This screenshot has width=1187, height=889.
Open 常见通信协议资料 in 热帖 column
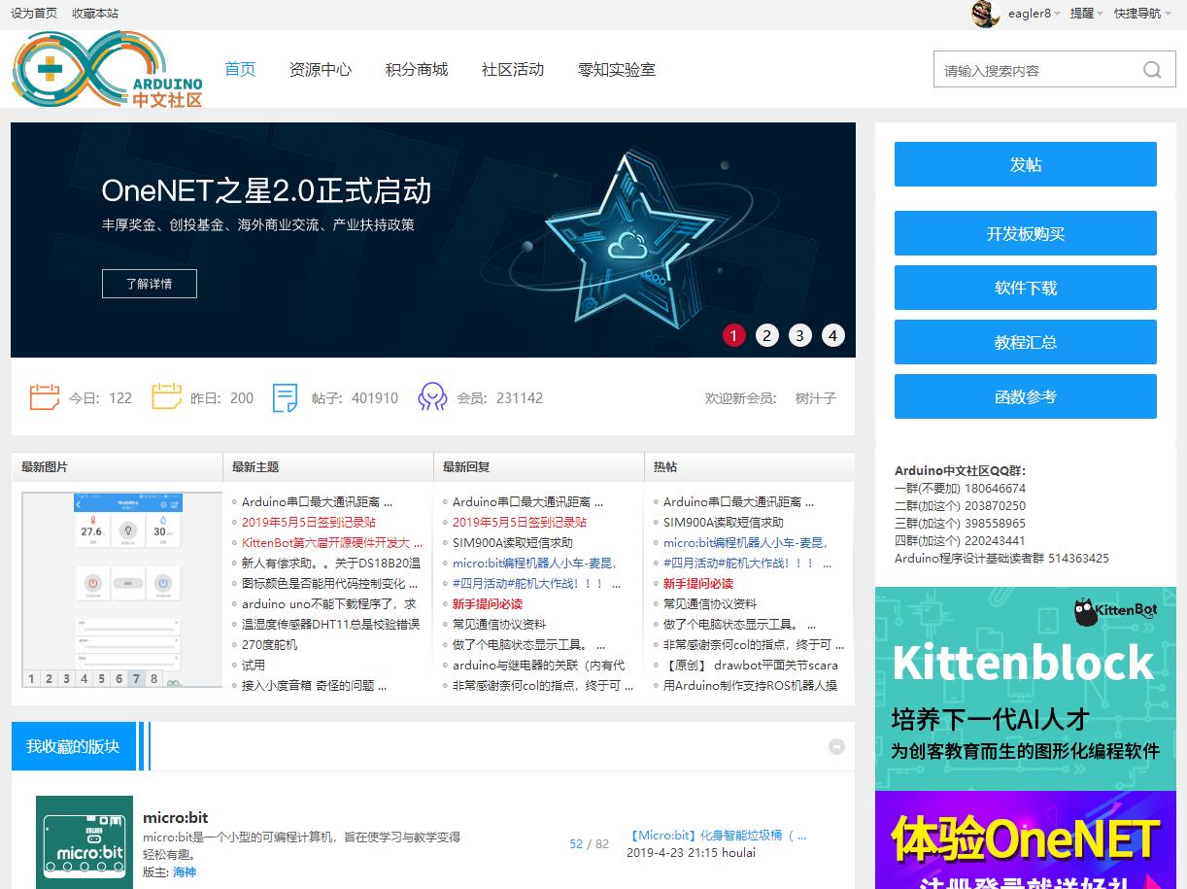(x=710, y=603)
